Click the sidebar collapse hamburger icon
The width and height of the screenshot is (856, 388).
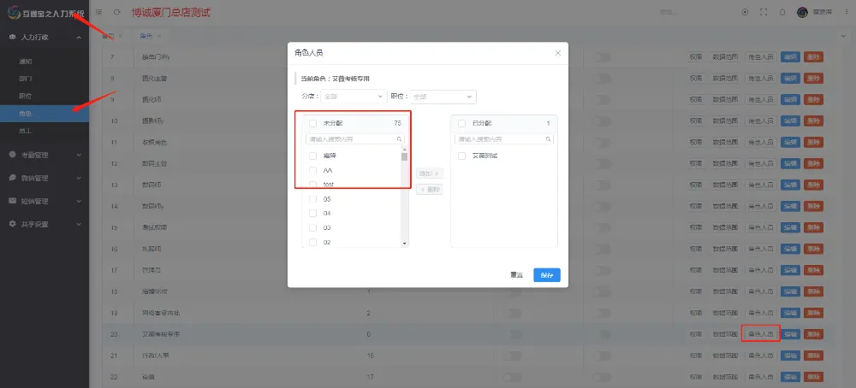tap(99, 12)
